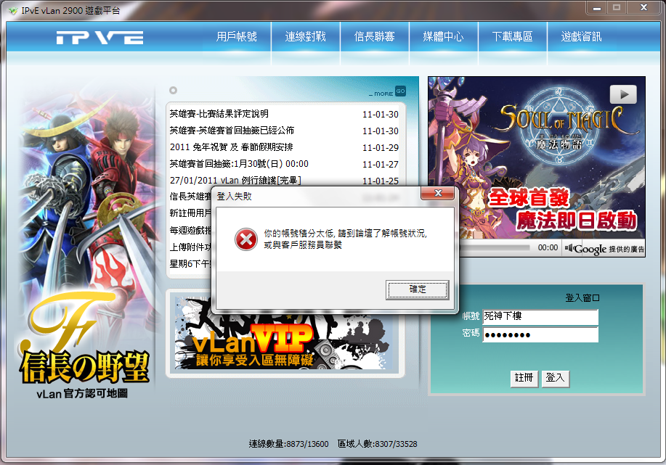666x465 pixels.
Task: Open news item 27/01/2011 vLan 例行維護[完畢]
Action: pos(235,181)
